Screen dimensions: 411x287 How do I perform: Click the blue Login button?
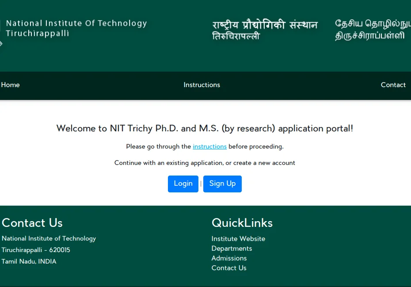pos(183,184)
